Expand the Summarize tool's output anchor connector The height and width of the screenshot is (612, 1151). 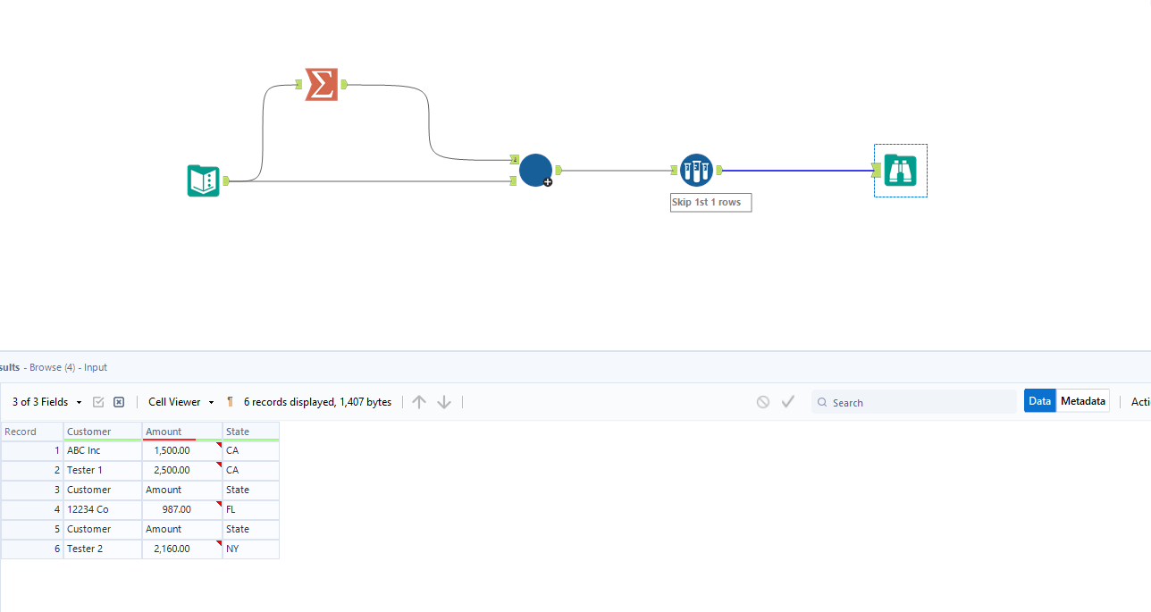344,83
